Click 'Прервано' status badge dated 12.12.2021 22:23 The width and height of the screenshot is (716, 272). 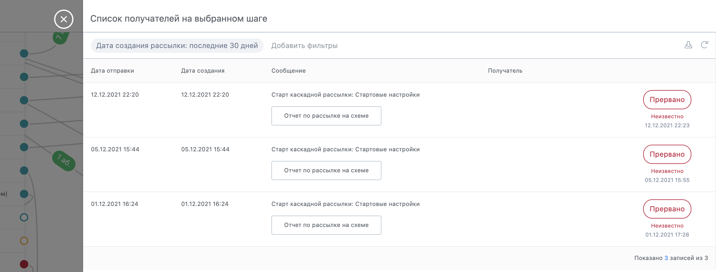tap(667, 100)
